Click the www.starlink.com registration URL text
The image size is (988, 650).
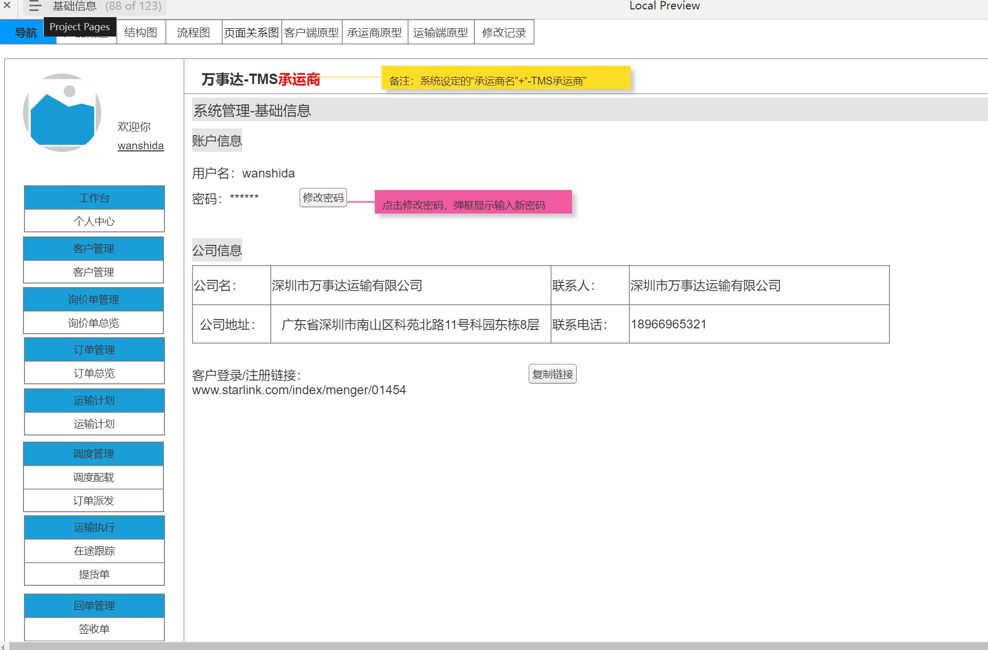tap(299, 390)
